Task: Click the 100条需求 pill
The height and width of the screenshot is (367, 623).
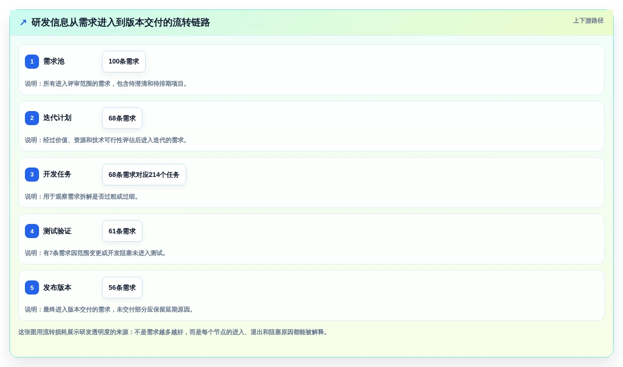Action: (x=124, y=62)
